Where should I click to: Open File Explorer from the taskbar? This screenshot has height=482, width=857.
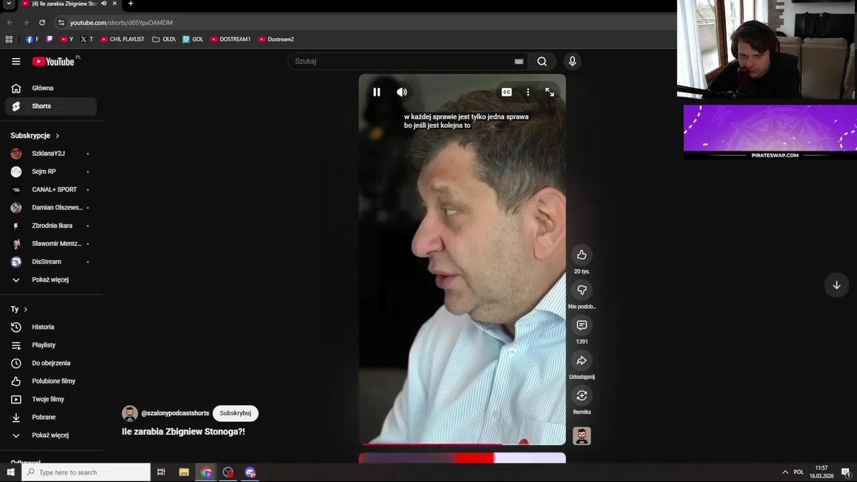(x=183, y=473)
